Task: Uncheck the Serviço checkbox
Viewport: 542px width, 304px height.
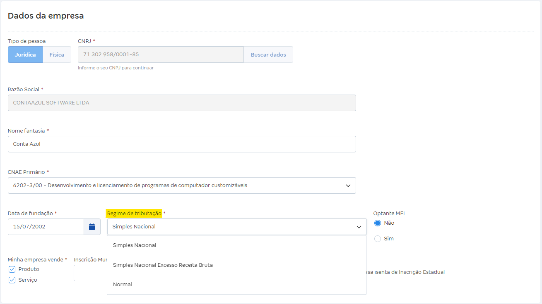Action: click(12, 280)
